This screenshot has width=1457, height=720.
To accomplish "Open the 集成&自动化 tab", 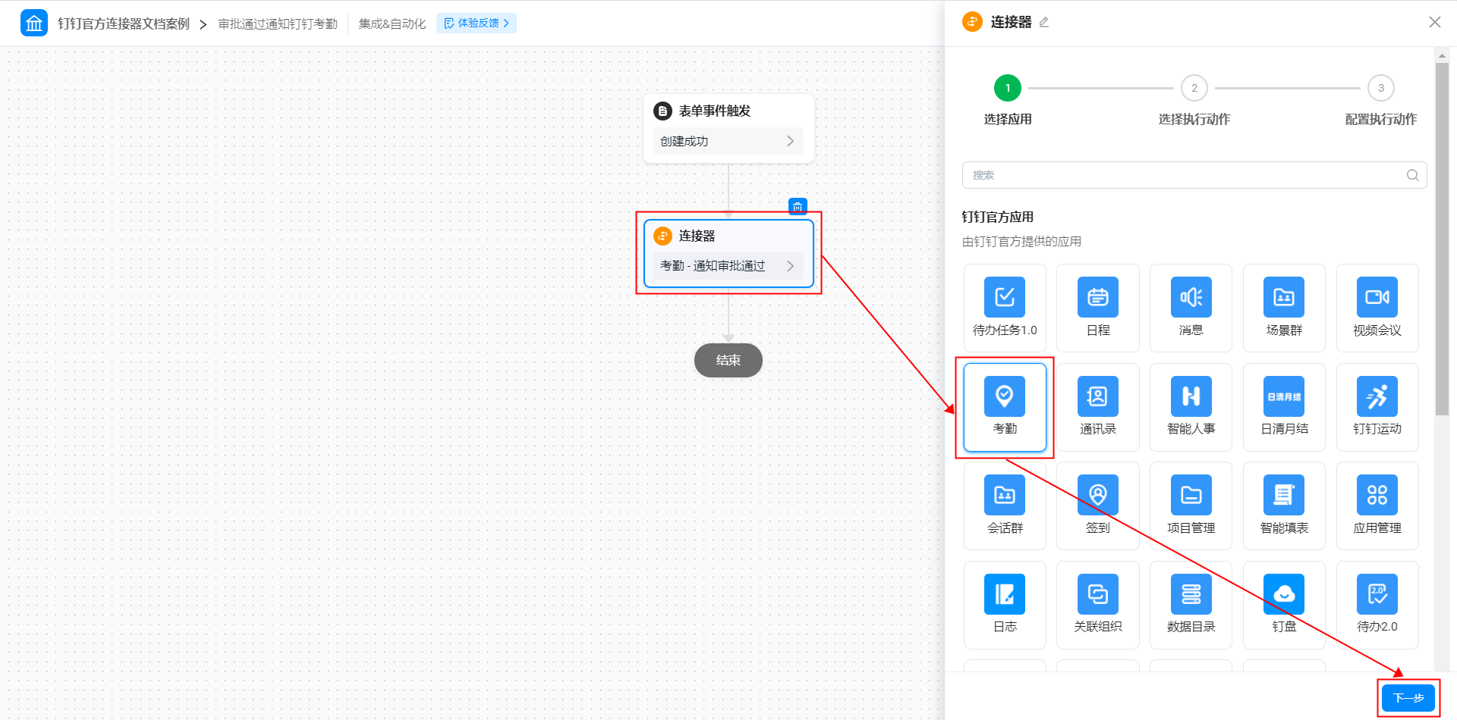I will pyautogui.click(x=392, y=23).
